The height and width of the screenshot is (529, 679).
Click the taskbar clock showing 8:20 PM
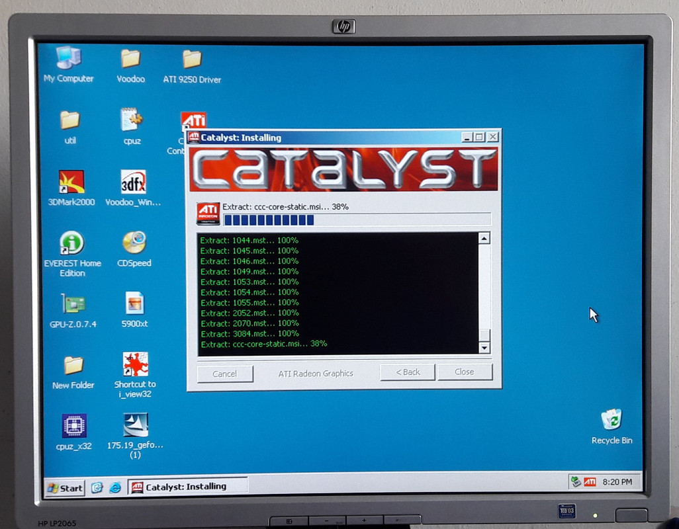pyautogui.click(x=617, y=481)
